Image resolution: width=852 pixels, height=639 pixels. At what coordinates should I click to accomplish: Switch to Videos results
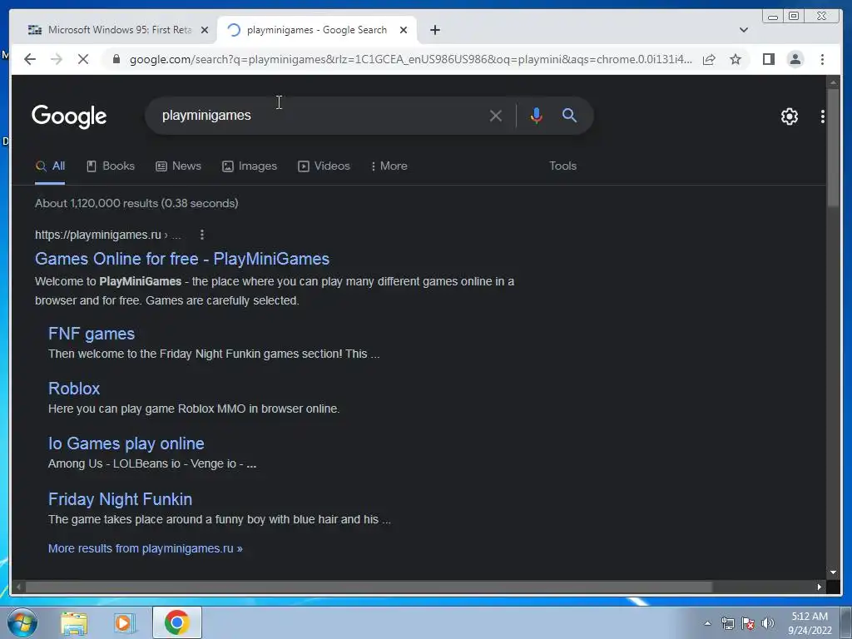coord(324,166)
